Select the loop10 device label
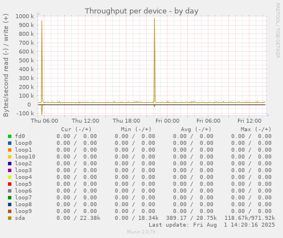 (25, 157)
